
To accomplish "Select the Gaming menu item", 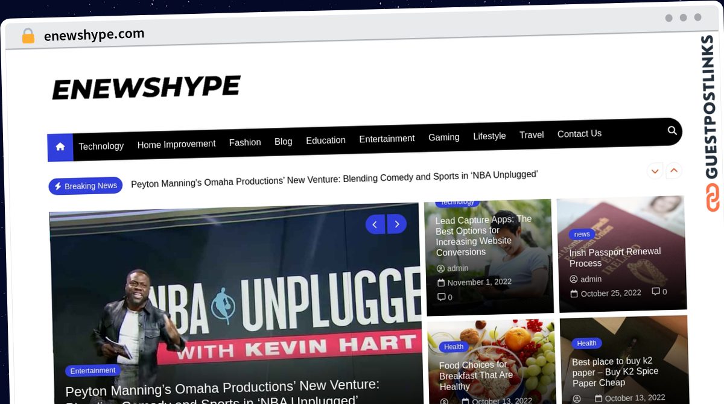I will pyautogui.click(x=444, y=137).
